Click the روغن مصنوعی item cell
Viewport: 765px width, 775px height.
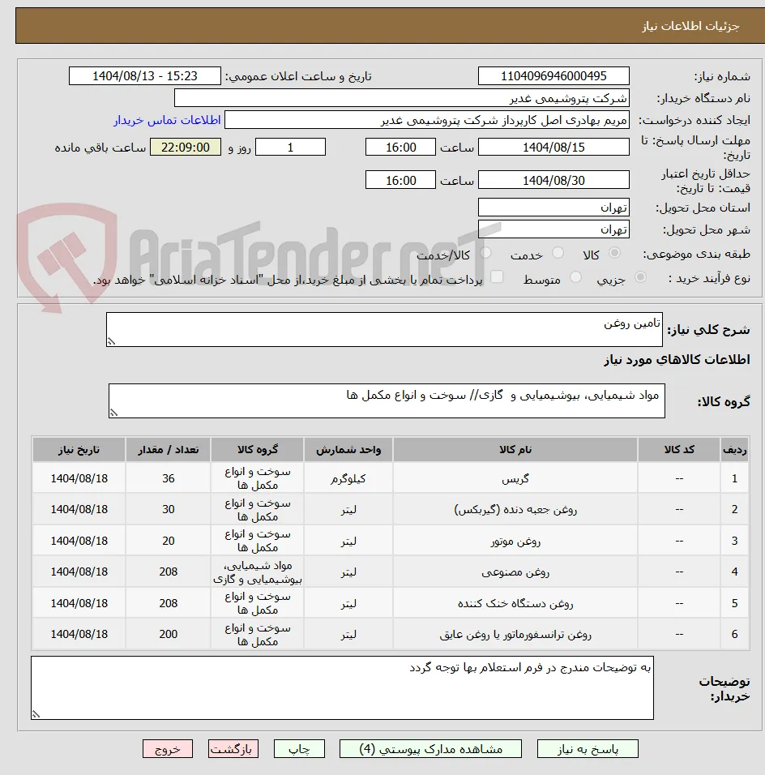[515, 572]
